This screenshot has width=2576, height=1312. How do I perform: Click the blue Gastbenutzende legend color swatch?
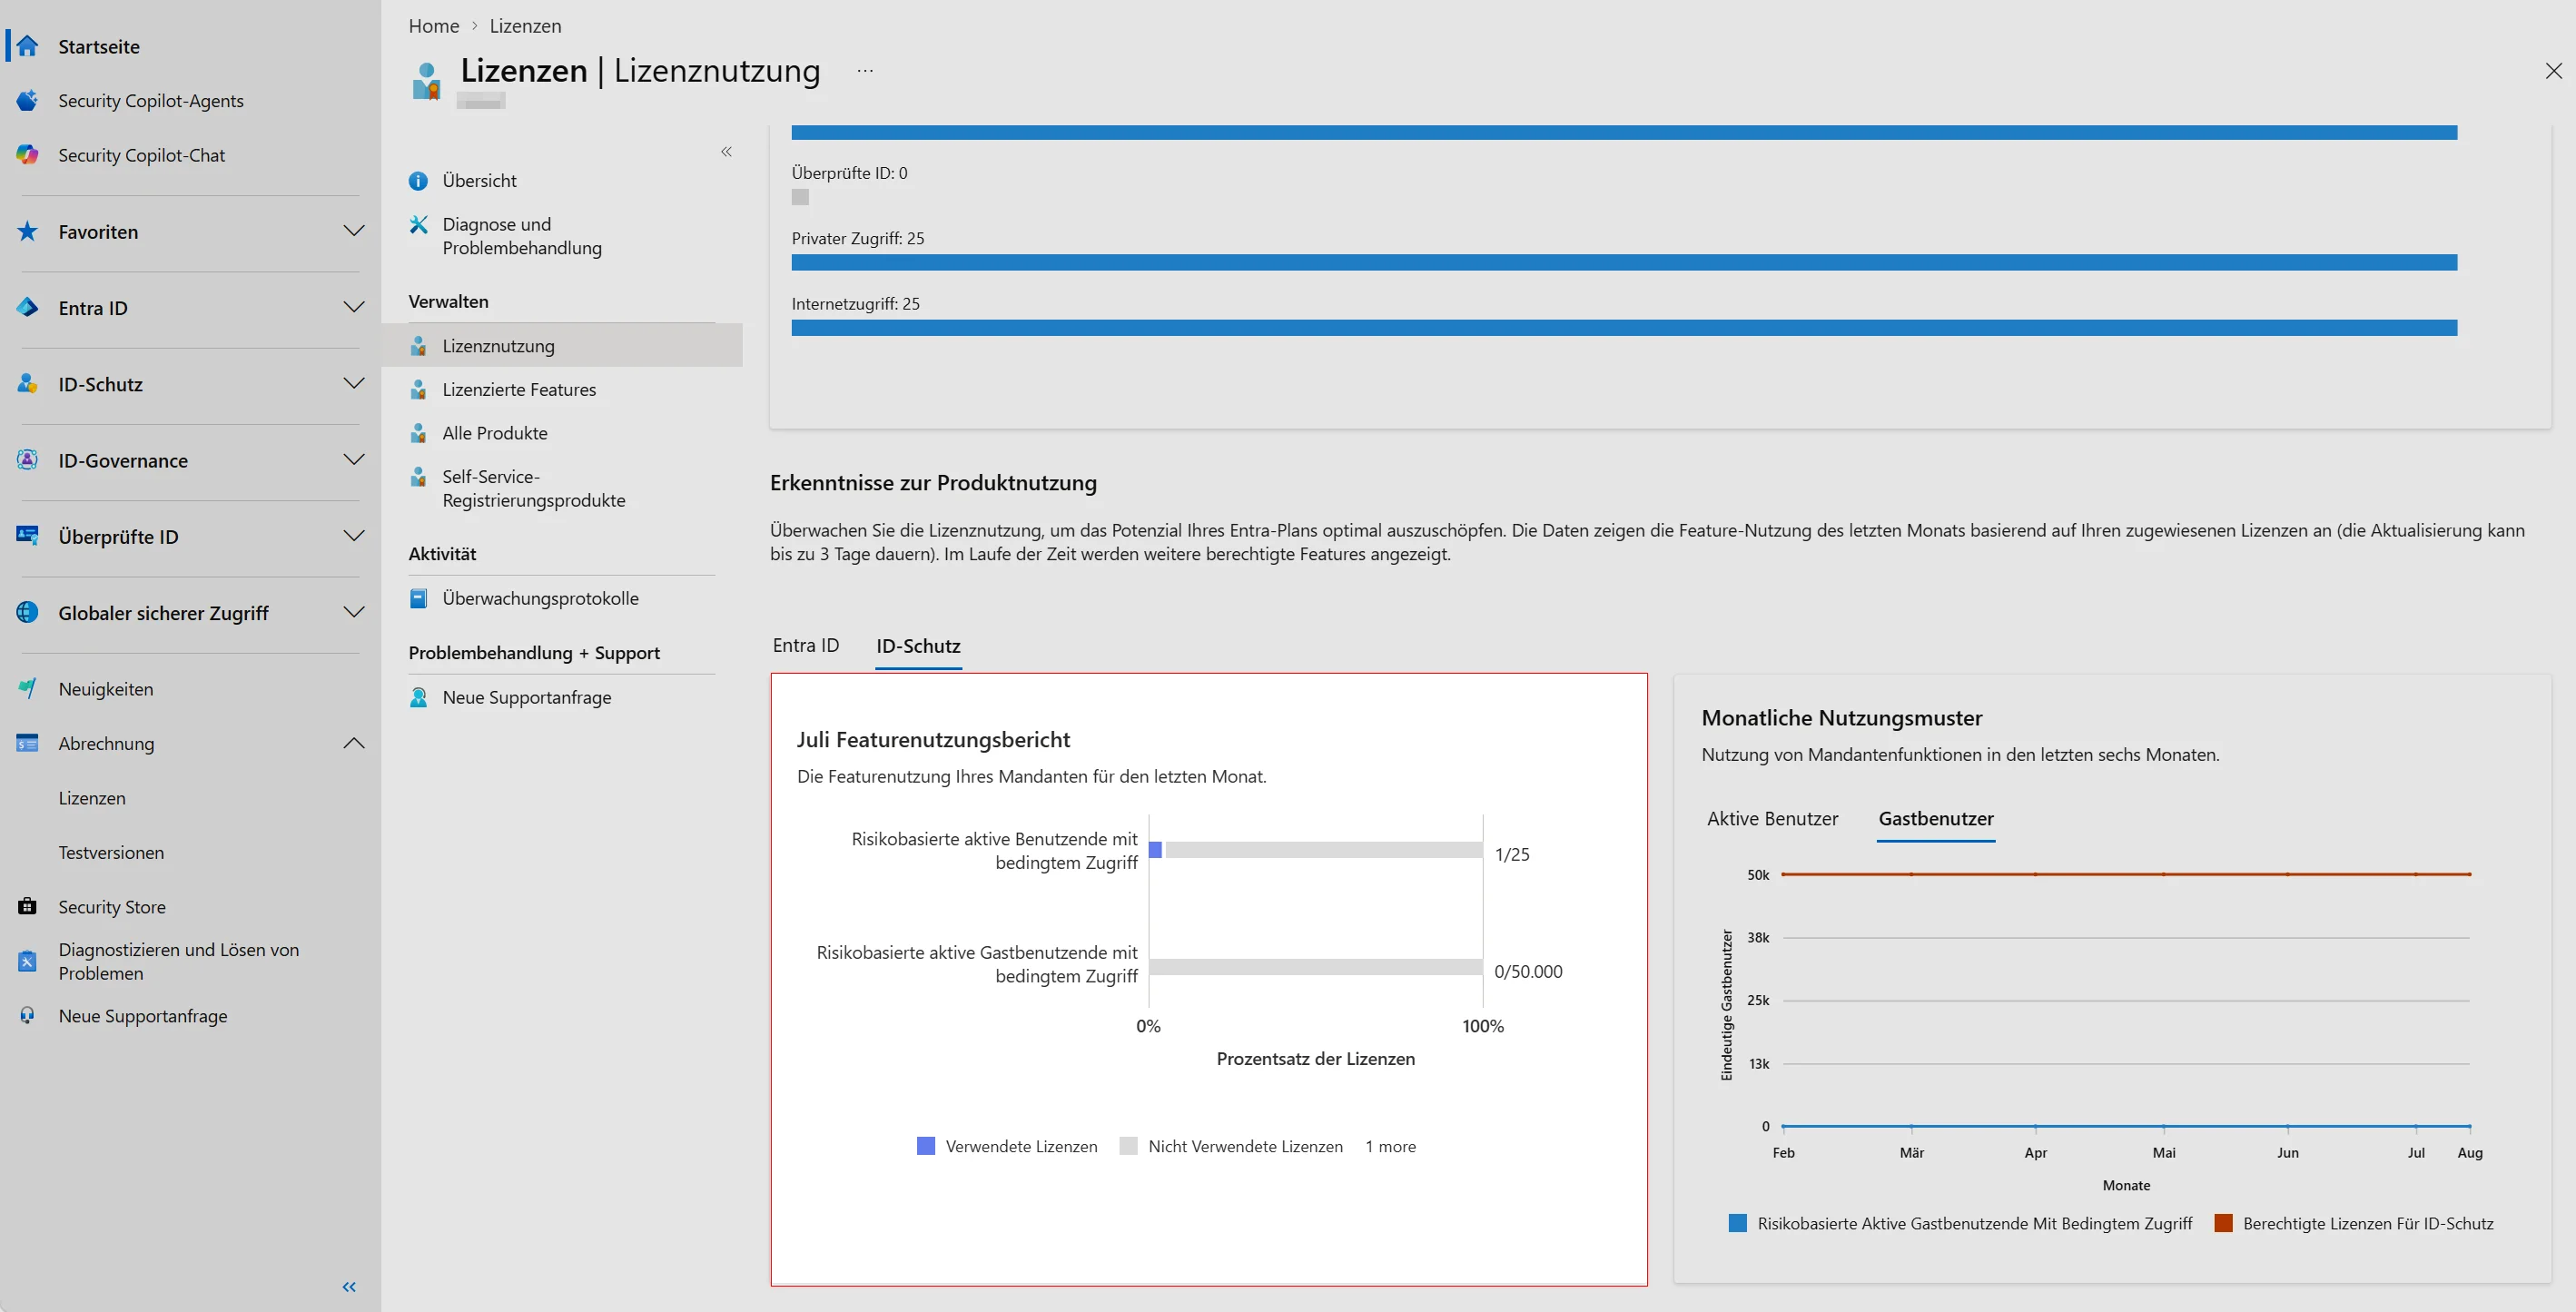[1738, 1223]
